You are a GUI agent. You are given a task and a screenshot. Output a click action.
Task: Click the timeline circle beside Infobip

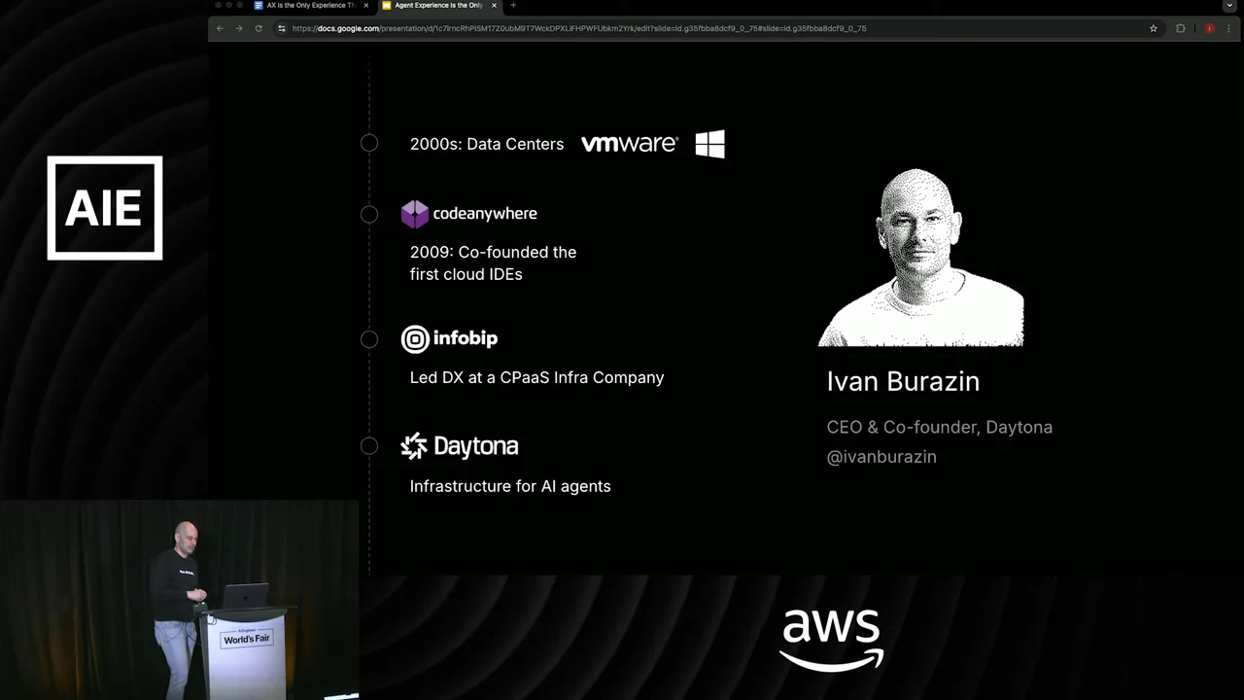point(369,338)
